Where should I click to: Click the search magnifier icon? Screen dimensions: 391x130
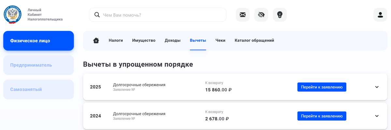pos(97,15)
